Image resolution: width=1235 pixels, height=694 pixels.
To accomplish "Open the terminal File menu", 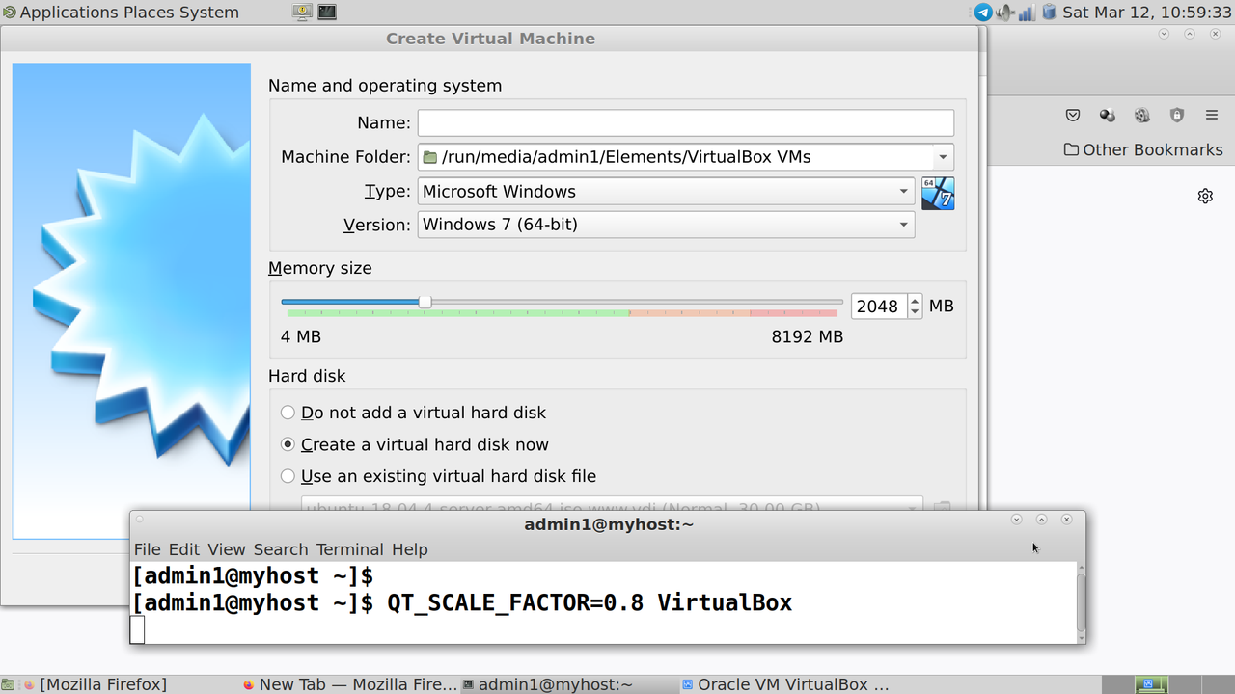I will point(148,549).
